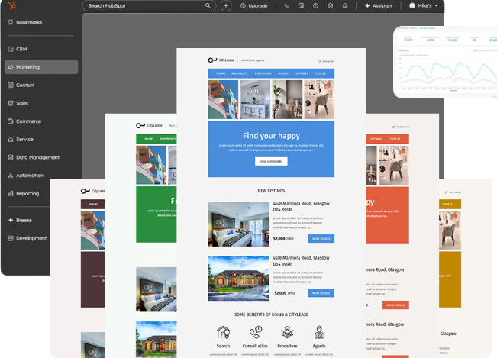This screenshot has height=358, width=497.
Task: Open Development in the sidebar
Action: coord(28,238)
